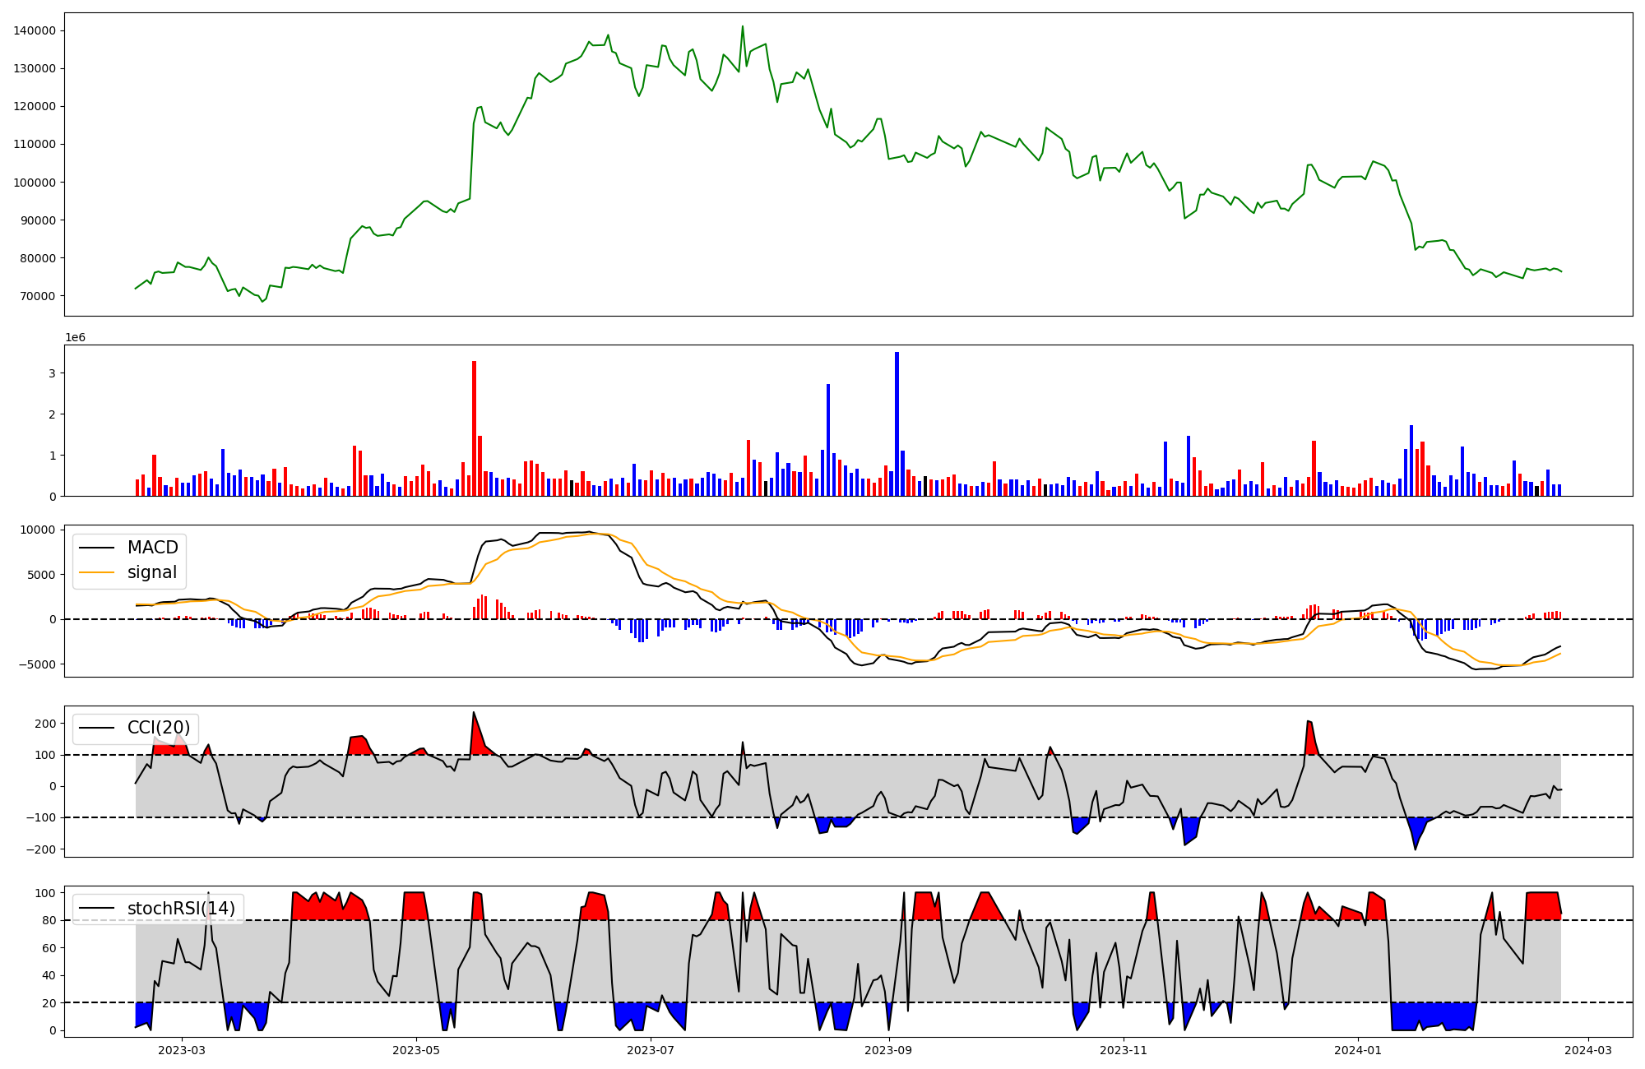This screenshot has height=1069, width=1645.
Task: Click the 2024-01 x-axis date label
Action: tap(1358, 1050)
